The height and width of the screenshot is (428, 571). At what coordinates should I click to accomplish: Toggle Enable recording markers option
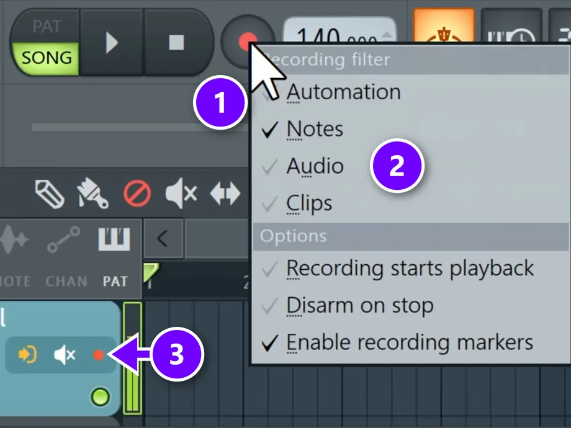click(410, 342)
